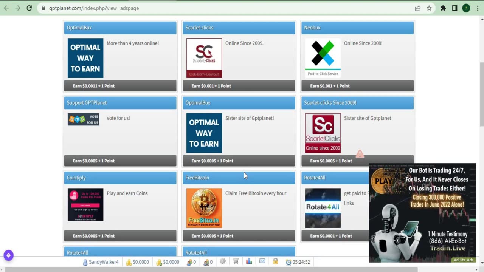This screenshot has width=484, height=272.
Task: Open the Neobux ad title bar
Action: pyautogui.click(x=357, y=28)
